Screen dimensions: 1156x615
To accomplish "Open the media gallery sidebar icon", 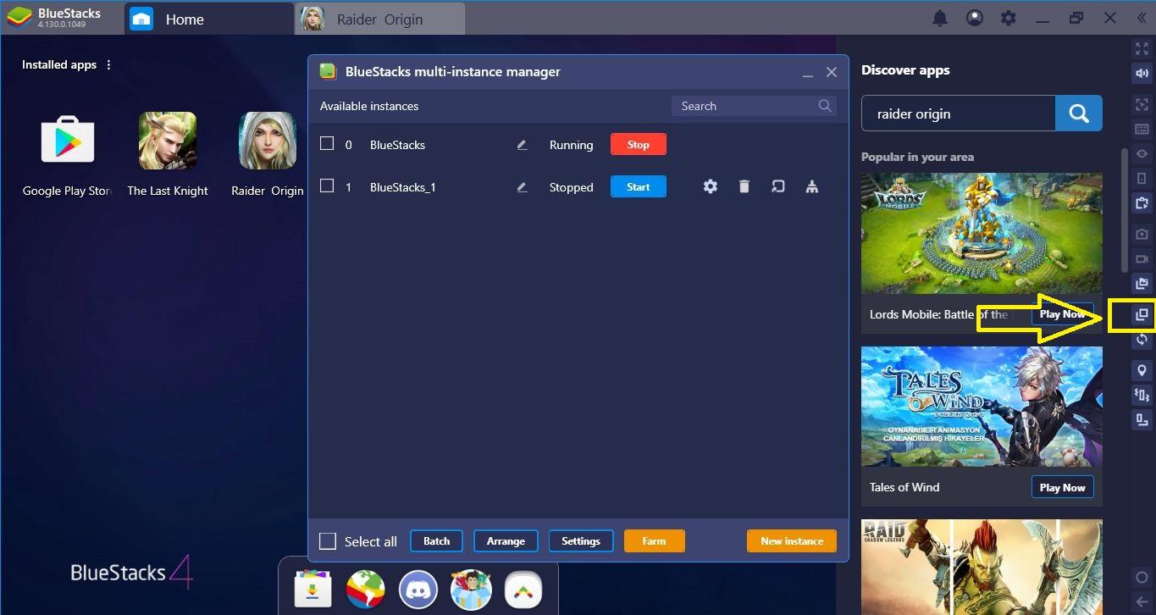I will [x=1142, y=284].
